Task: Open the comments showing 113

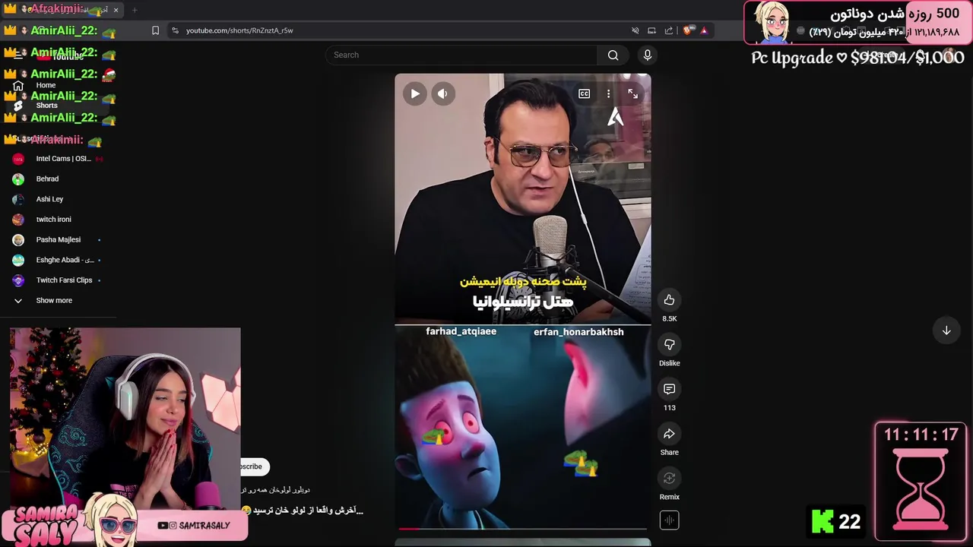Action: tap(669, 389)
